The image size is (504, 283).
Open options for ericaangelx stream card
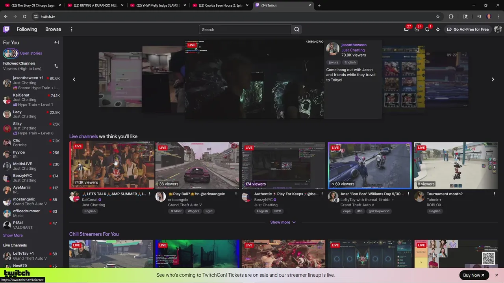[236, 194]
